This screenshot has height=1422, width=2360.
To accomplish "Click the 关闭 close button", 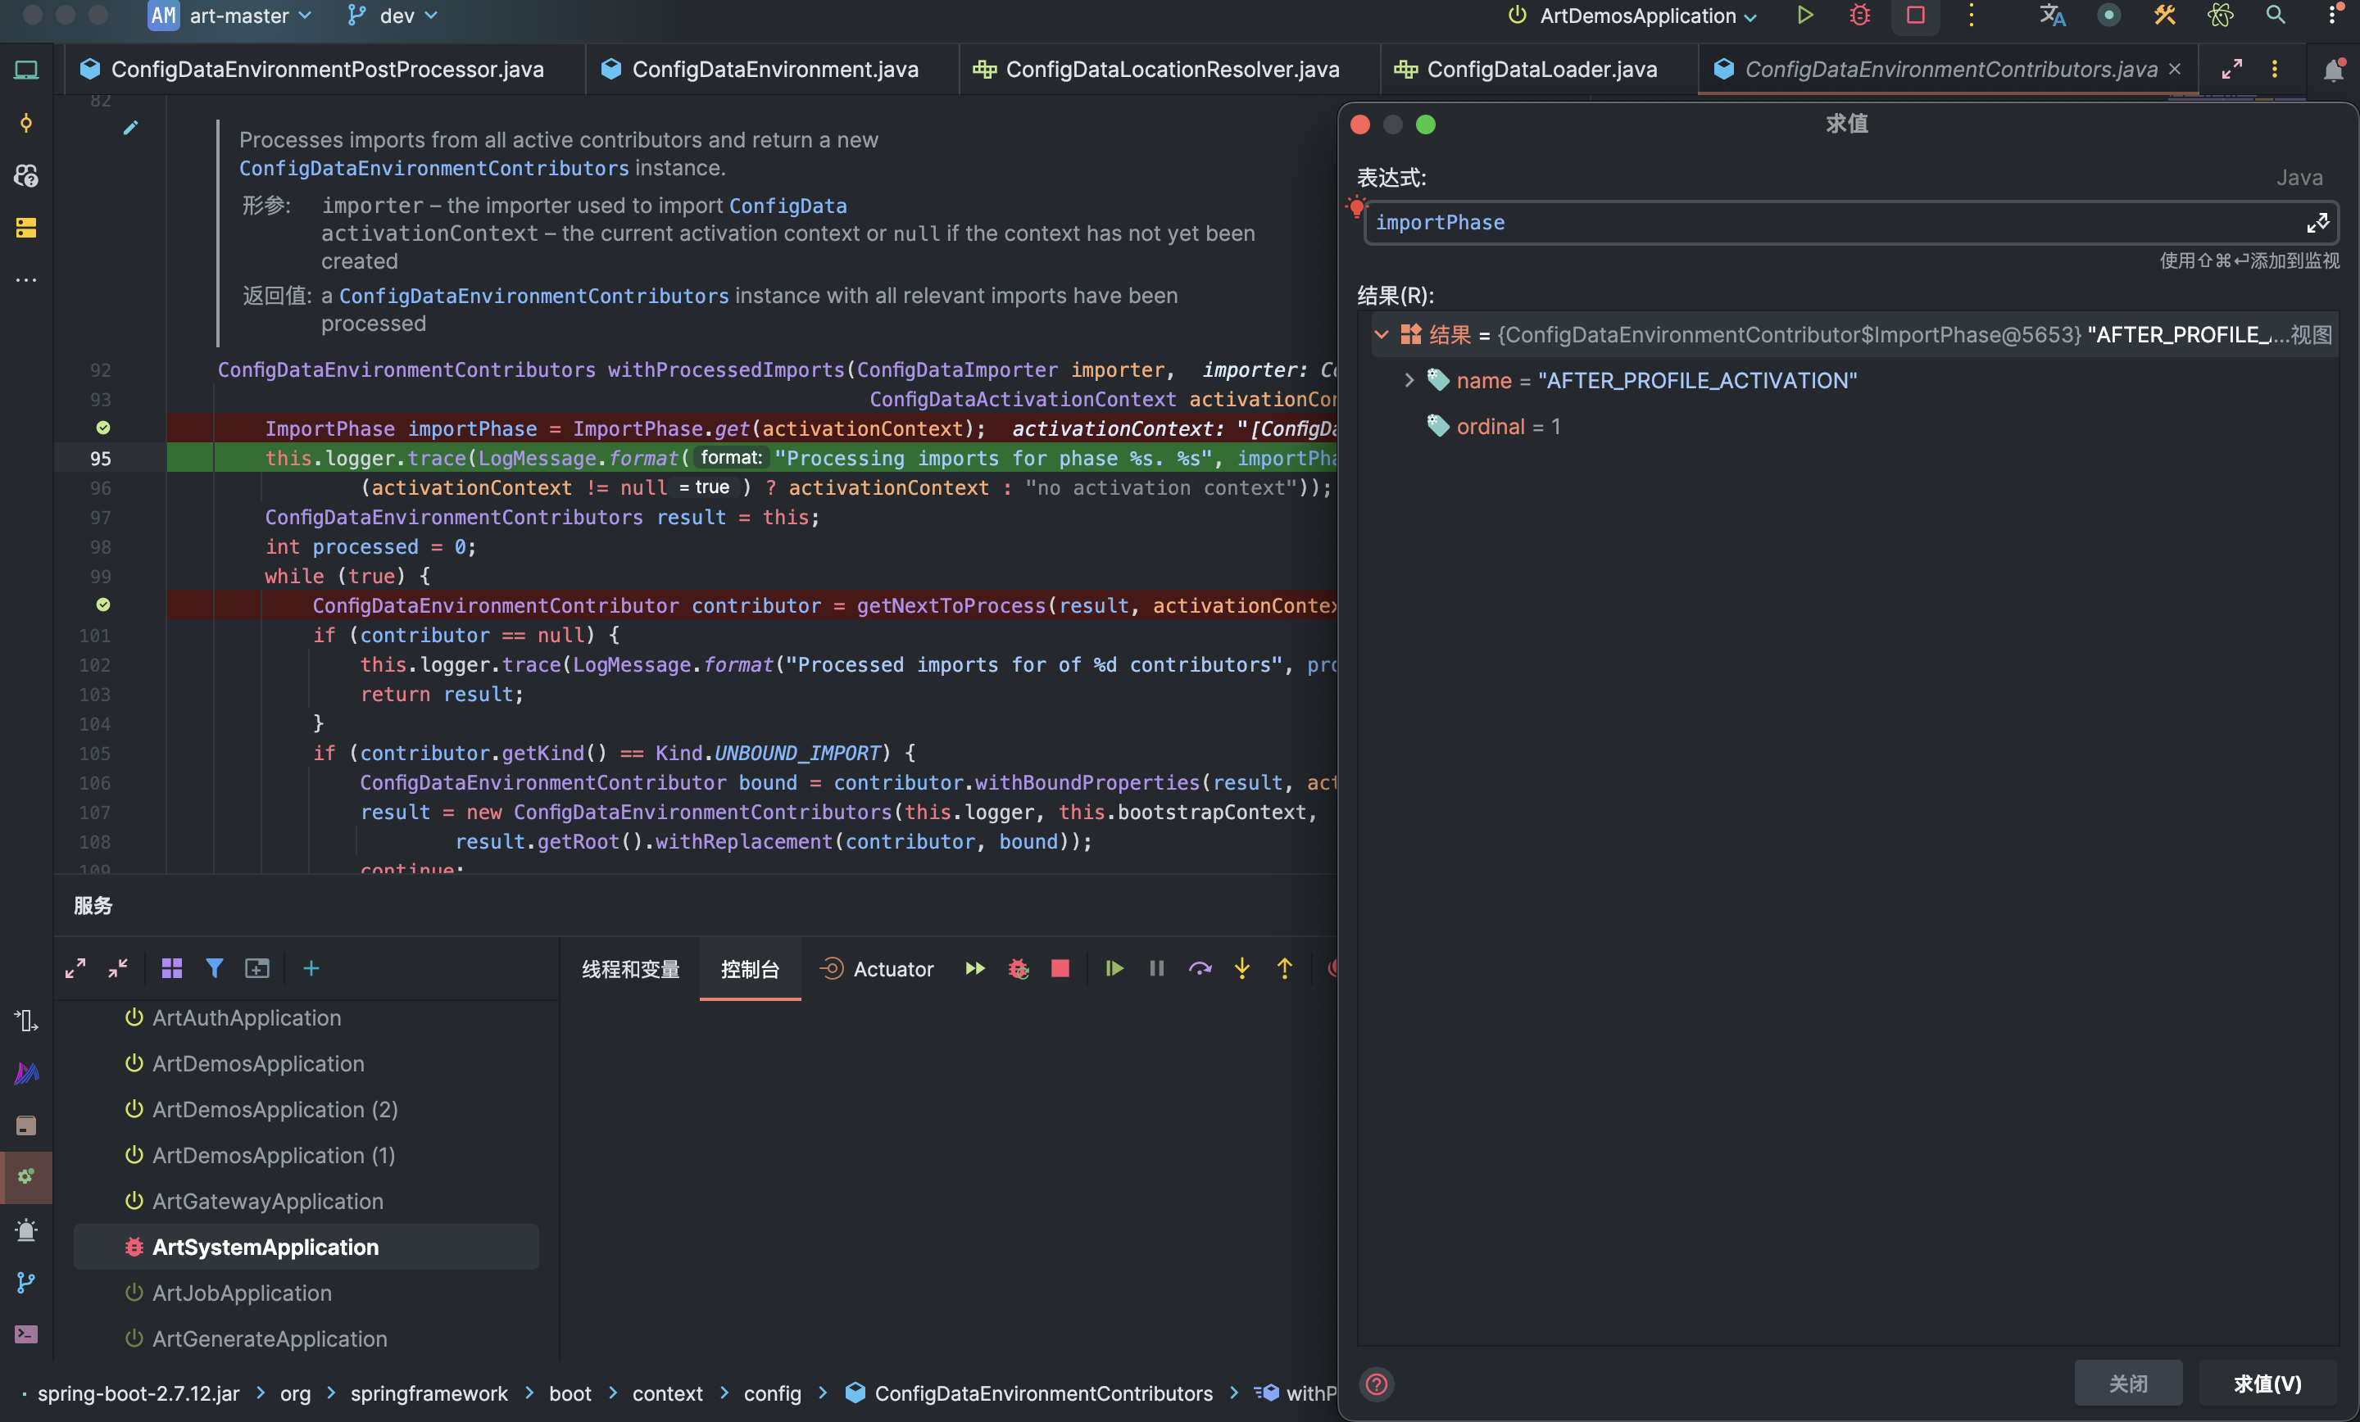I will pyautogui.click(x=2127, y=1383).
